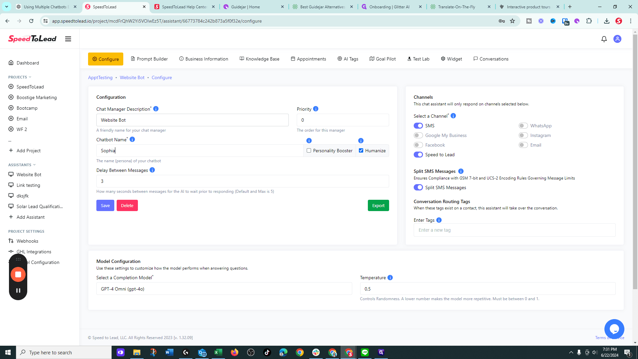Go to ApptTesting breadcrumb
This screenshot has width=638, height=359.
click(x=100, y=77)
